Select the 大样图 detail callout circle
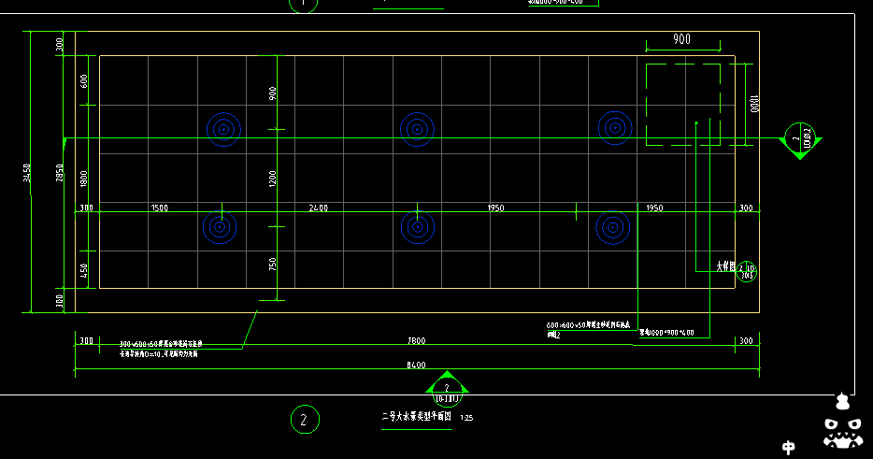Image resolution: width=873 pixels, height=459 pixels. (746, 271)
